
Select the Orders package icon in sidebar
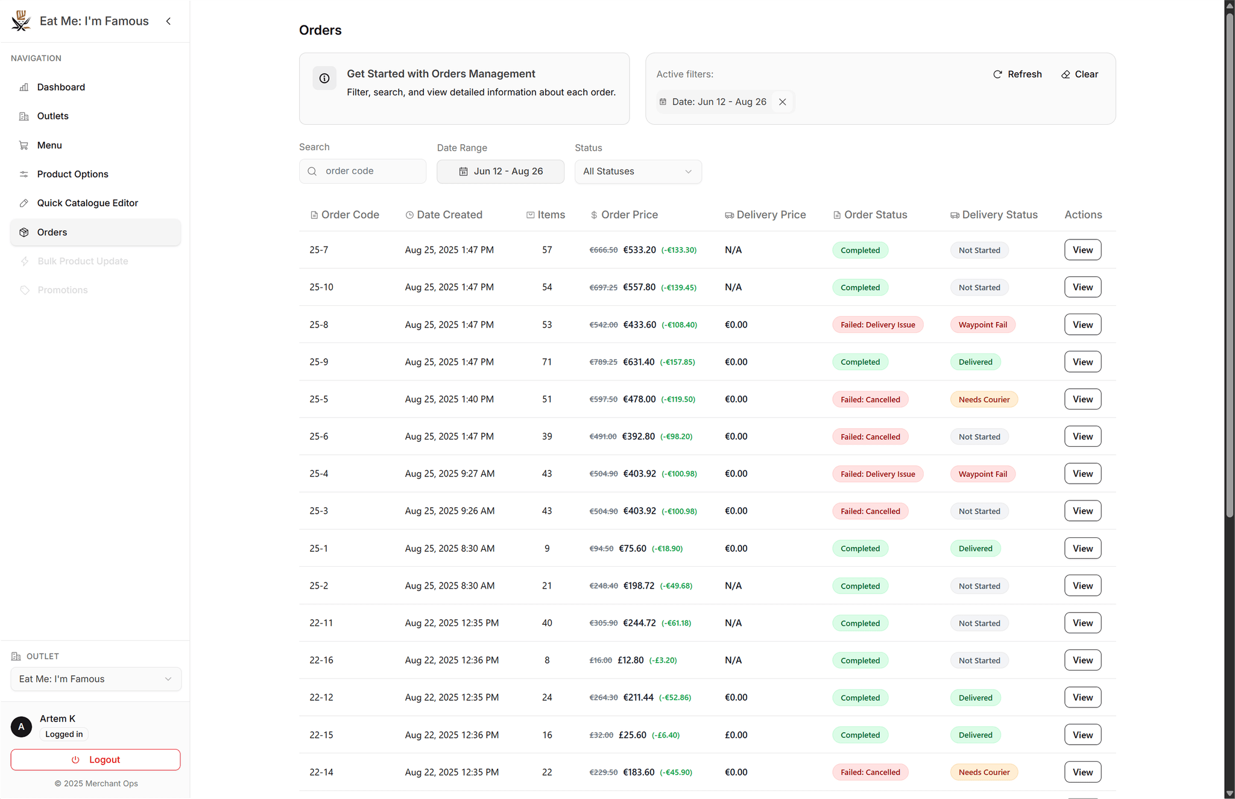pyautogui.click(x=24, y=232)
